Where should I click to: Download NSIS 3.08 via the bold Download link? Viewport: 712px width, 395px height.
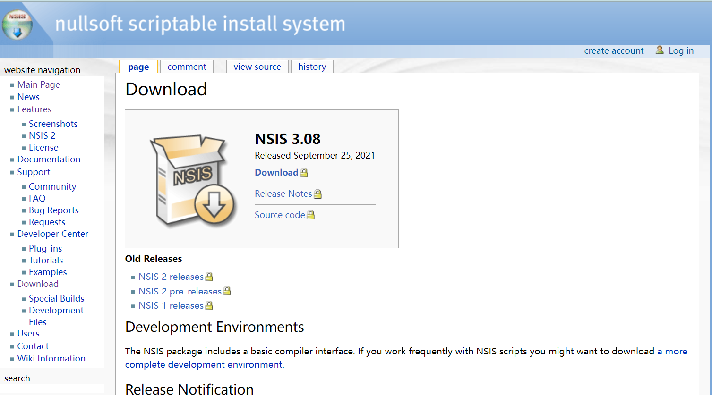(276, 173)
